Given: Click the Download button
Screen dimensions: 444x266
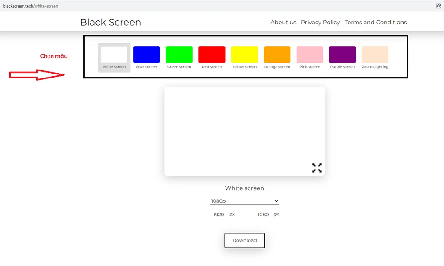Looking at the screenshot, I should tap(244, 240).
